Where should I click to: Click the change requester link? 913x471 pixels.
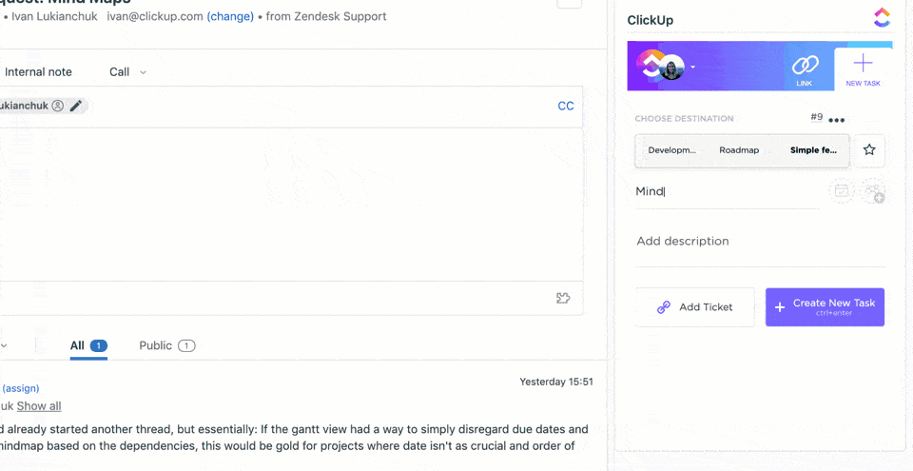[230, 16]
